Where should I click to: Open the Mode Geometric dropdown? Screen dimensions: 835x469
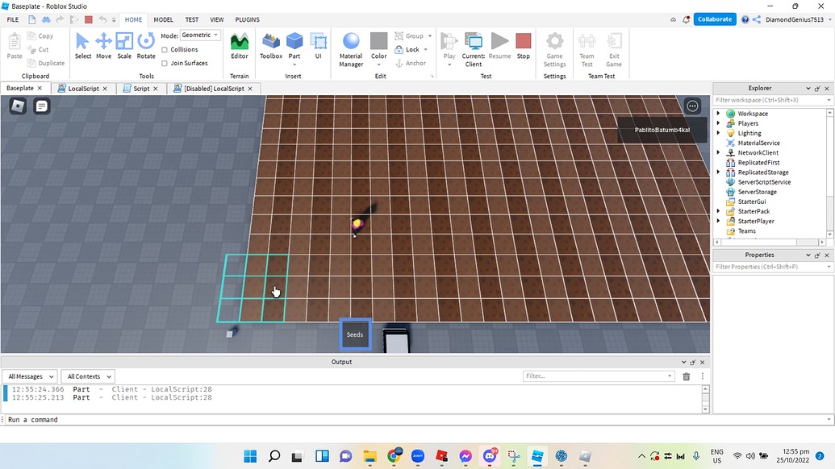click(x=200, y=35)
